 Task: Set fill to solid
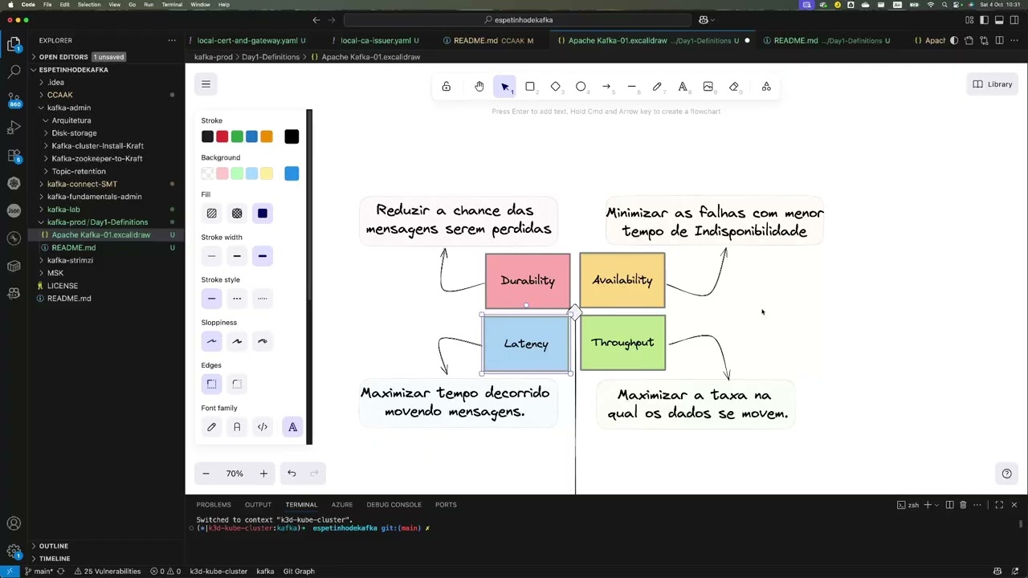pos(262,214)
